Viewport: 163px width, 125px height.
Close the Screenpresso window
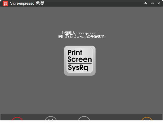click(x=159, y=3)
